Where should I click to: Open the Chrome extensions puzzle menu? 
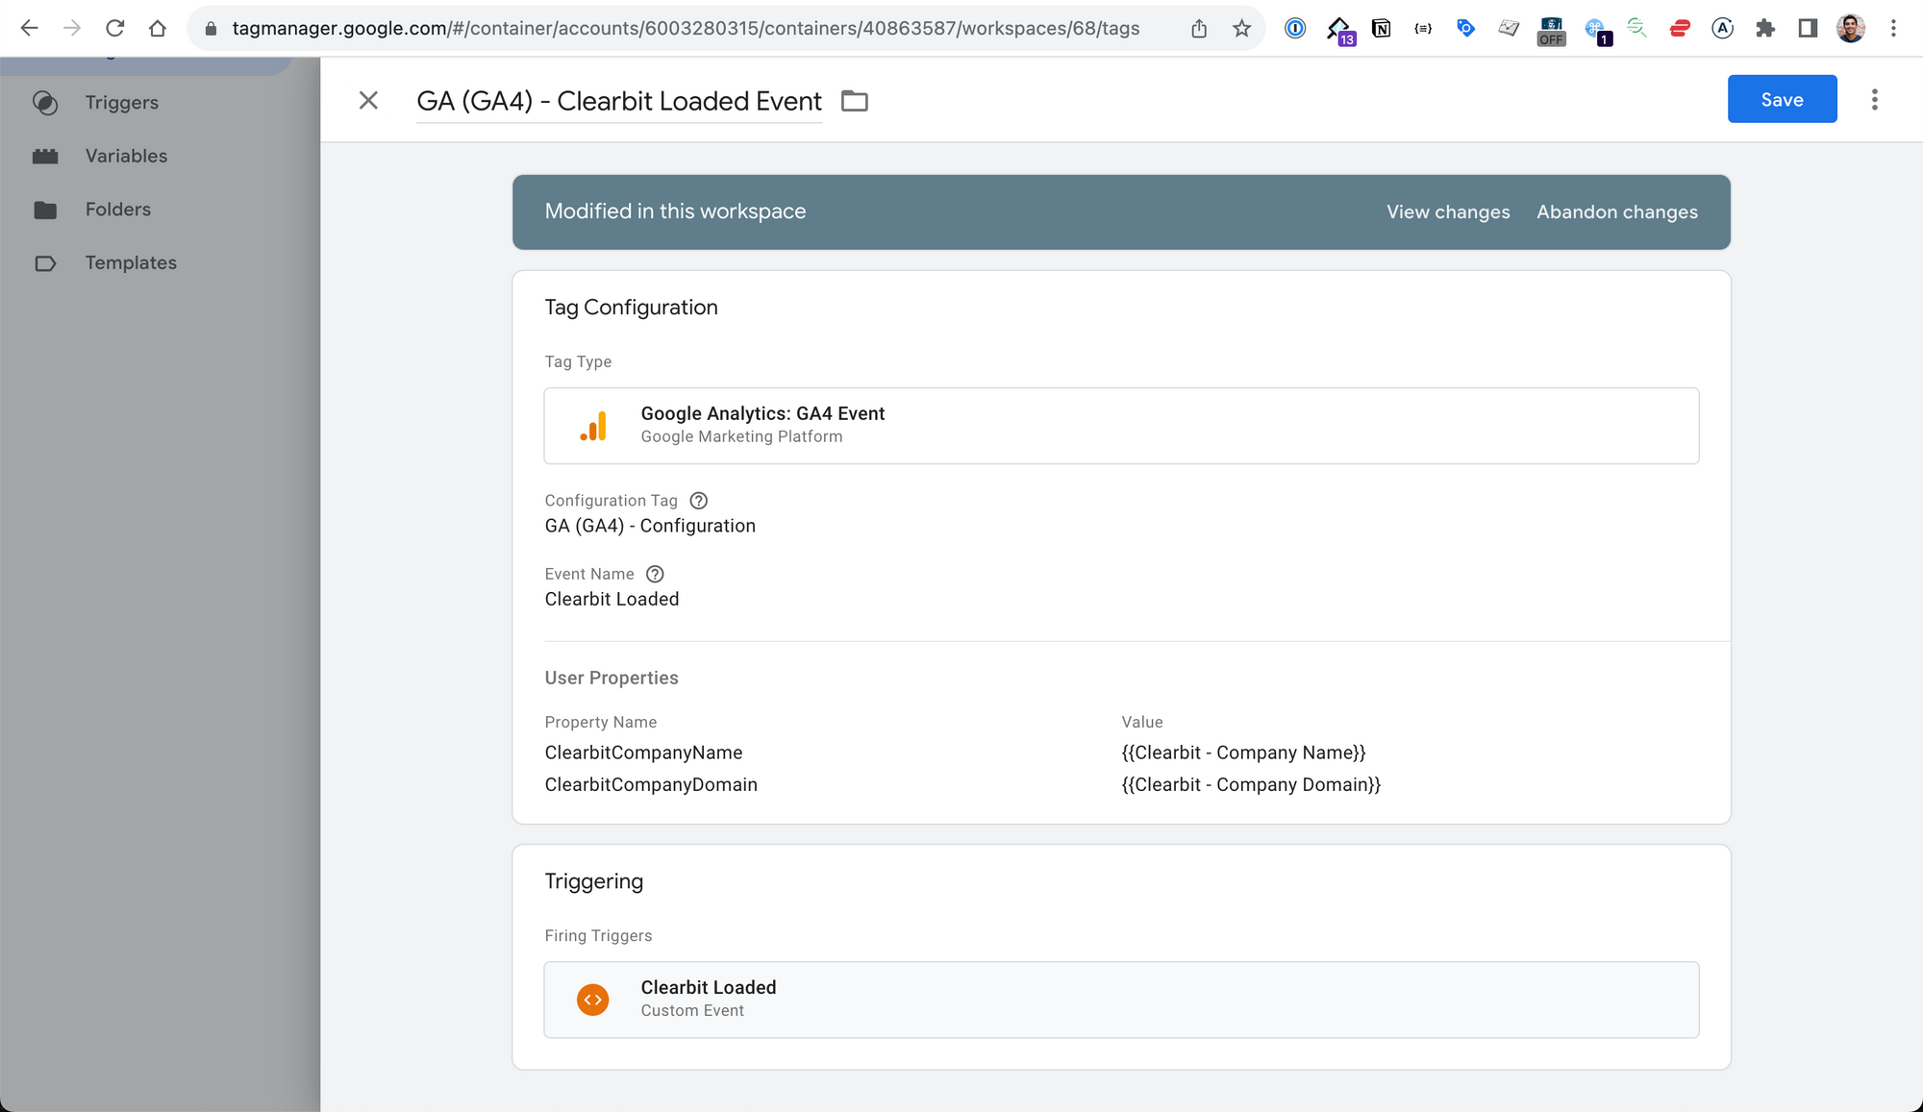(1764, 28)
